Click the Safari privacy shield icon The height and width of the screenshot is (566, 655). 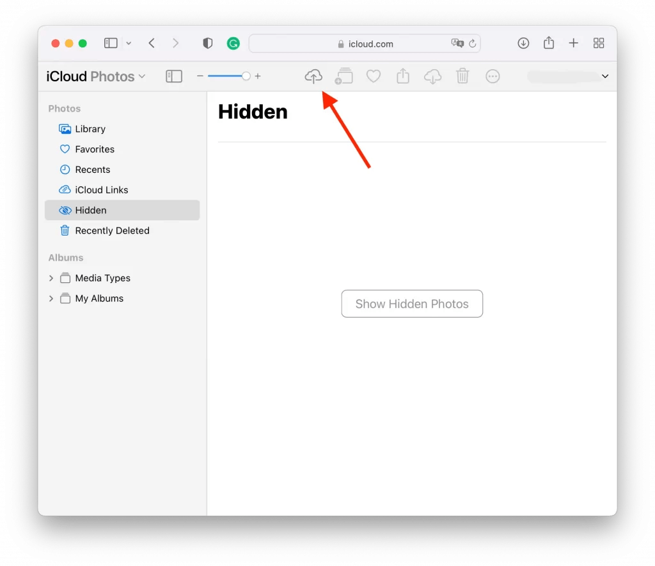[x=207, y=43]
